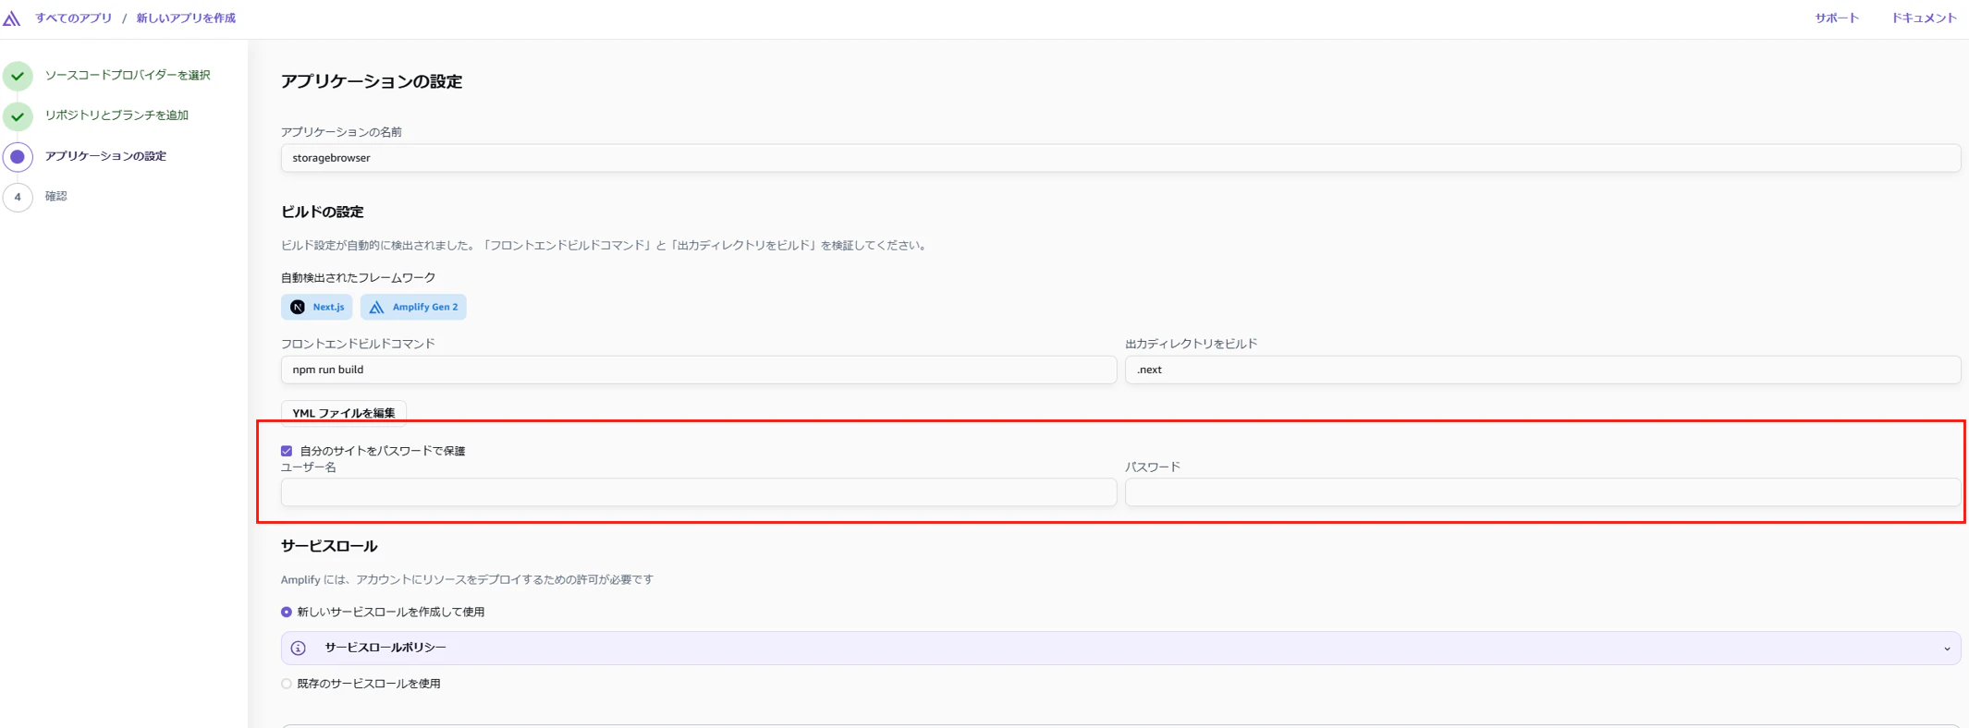Click the ビルドの設定 heading
This screenshot has width=1969, height=728.
pyautogui.click(x=323, y=212)
